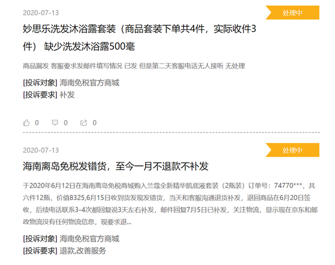Click the complaint request 补发

(x=67, y=94)
